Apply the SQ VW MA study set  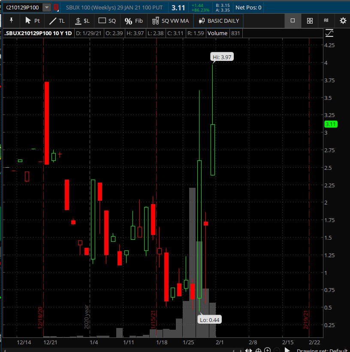click(x=171, y=21)
